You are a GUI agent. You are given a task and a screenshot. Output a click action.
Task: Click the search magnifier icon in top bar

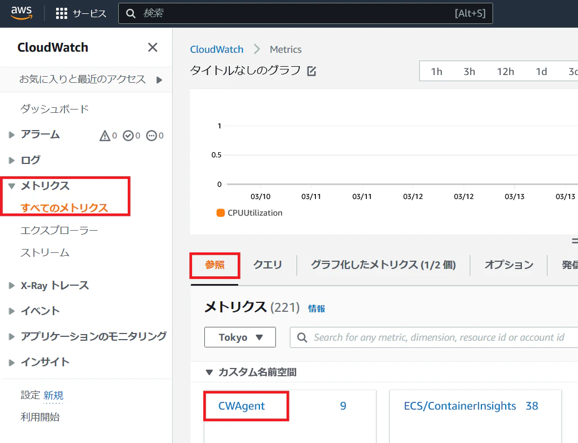coord(130,14)
